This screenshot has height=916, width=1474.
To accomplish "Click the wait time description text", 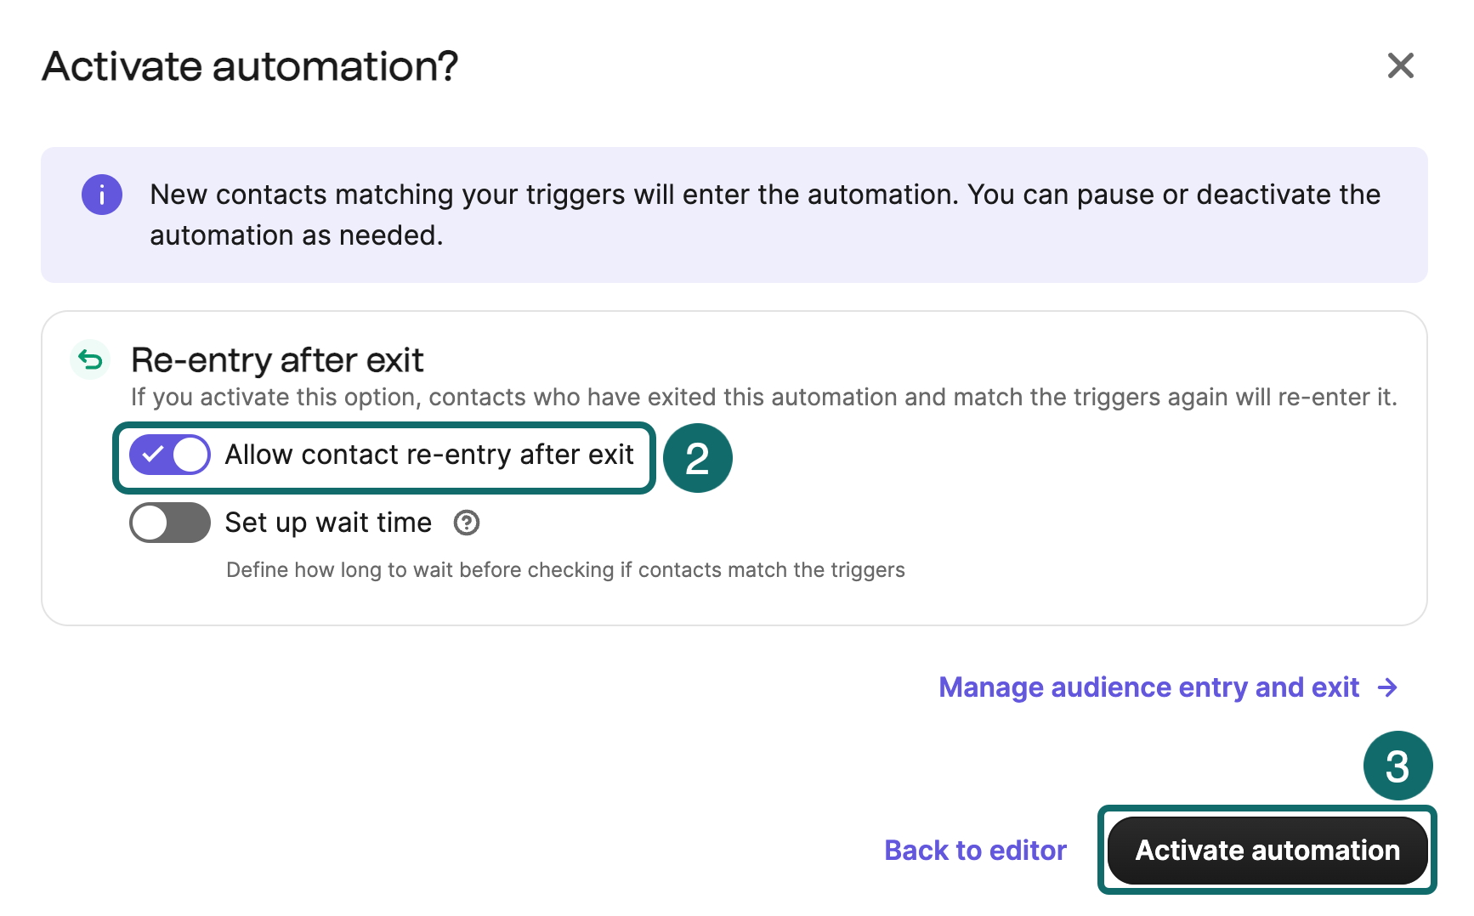I will [x=566, y=569].
